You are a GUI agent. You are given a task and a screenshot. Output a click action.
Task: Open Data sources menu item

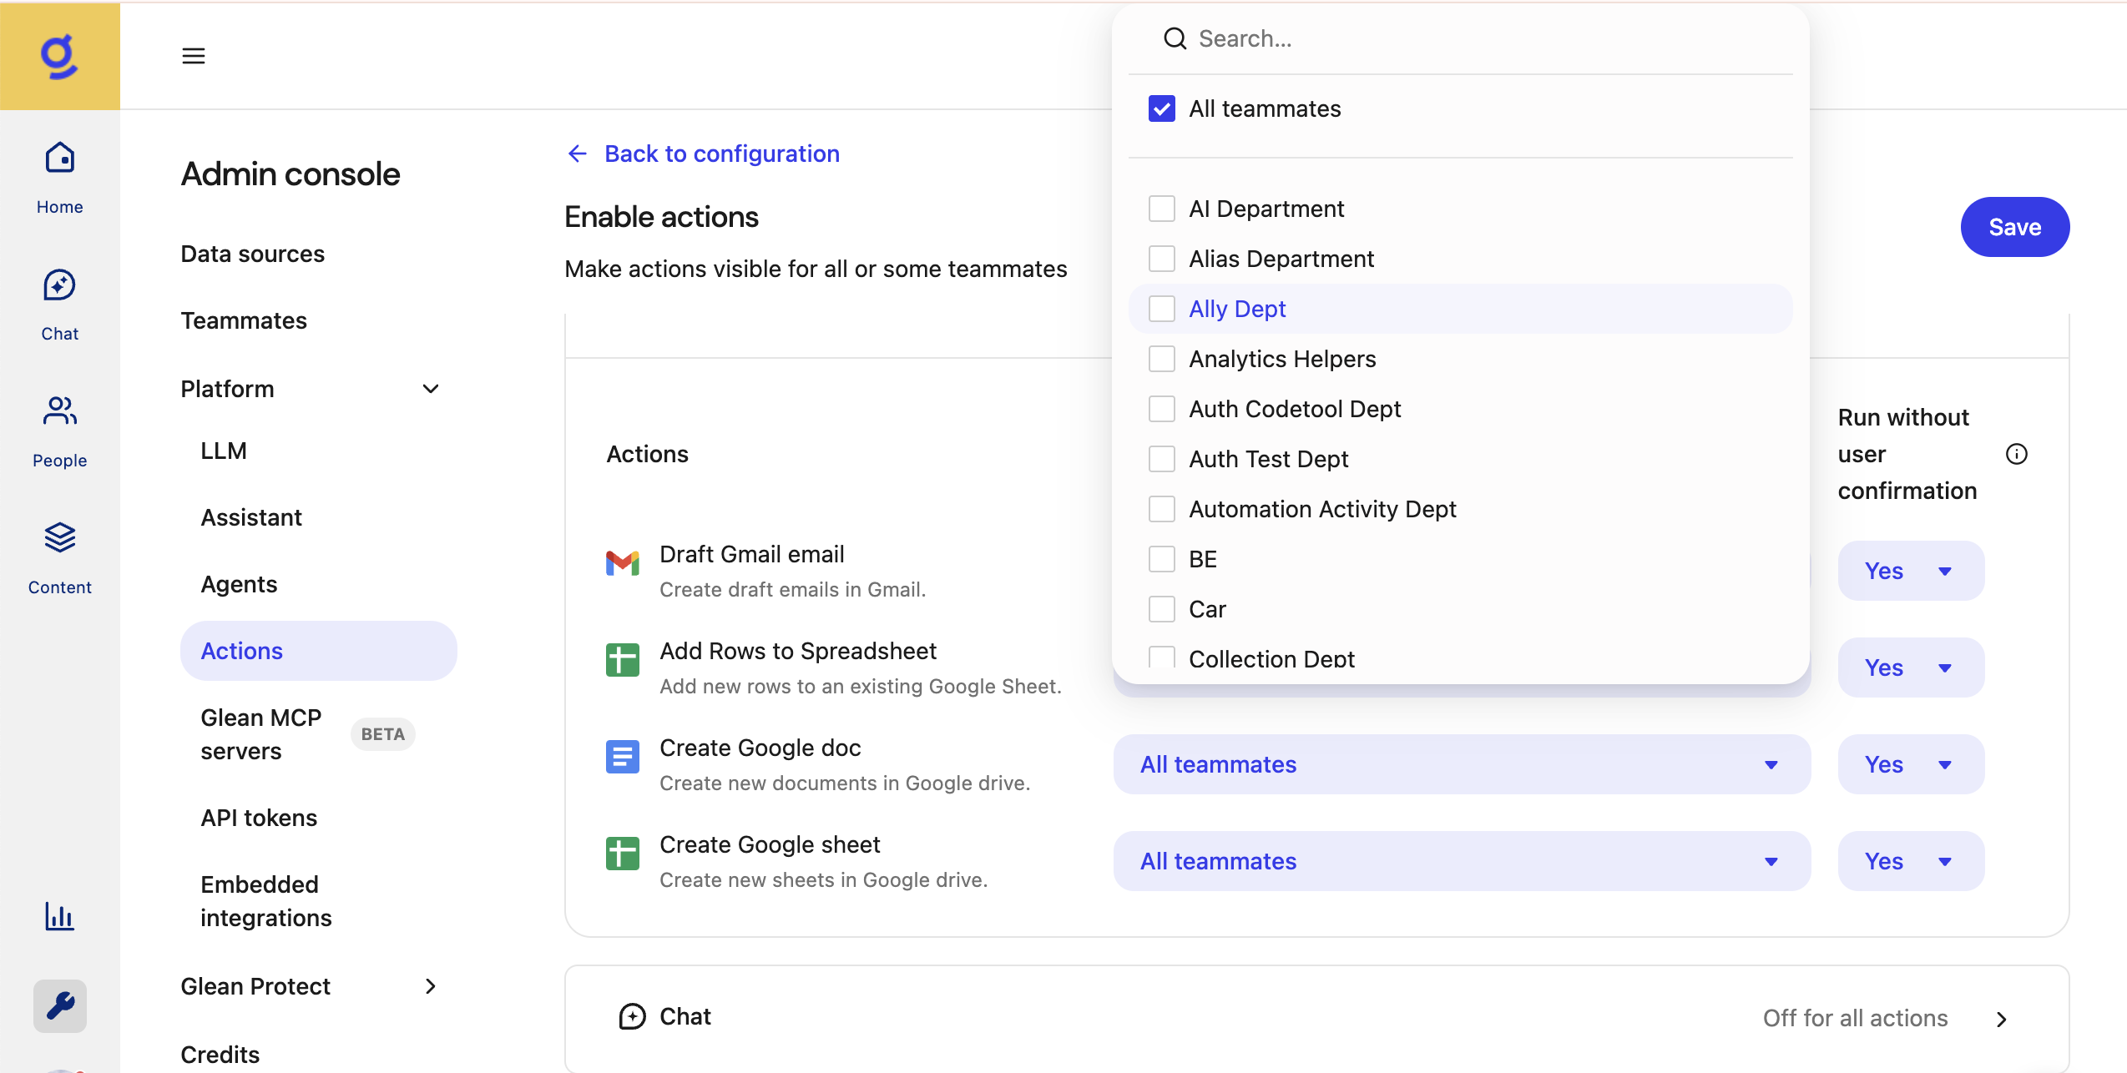click(252, 254)
